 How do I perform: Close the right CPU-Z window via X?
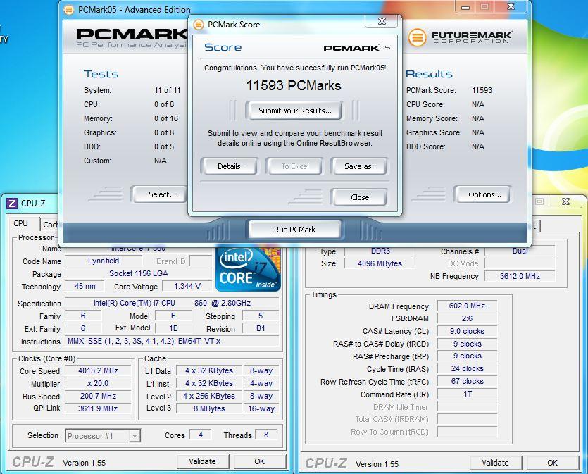point(565,201)
